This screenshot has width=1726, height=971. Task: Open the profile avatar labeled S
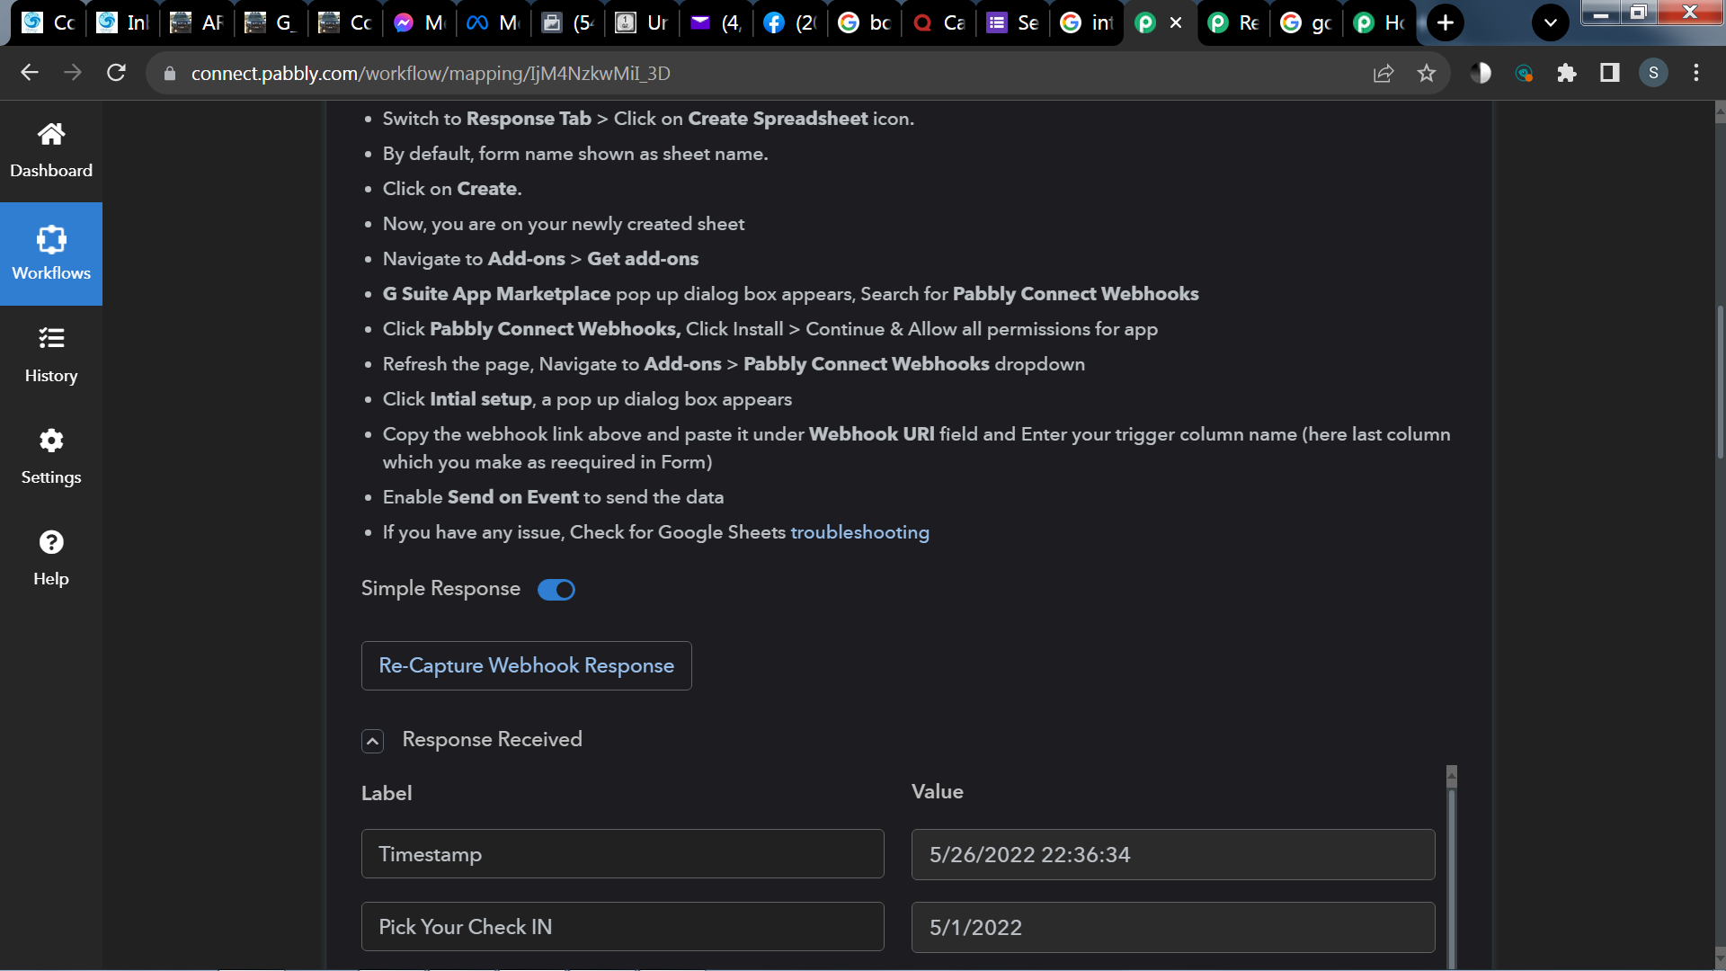pos(1653,73)
